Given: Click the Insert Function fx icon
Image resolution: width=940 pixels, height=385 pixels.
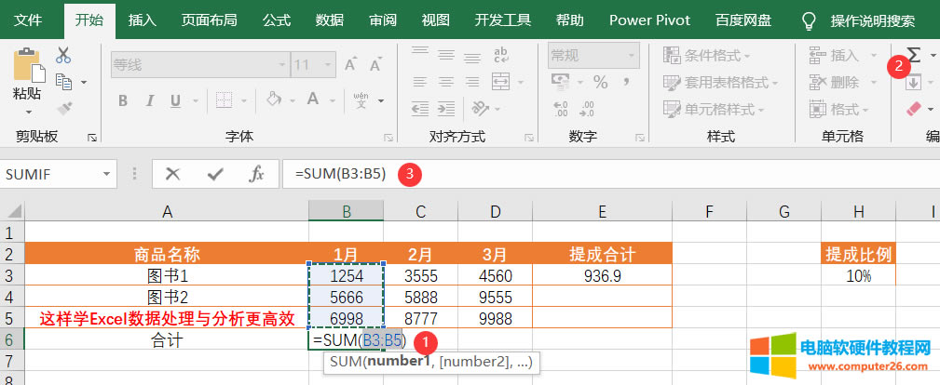Looking at the screenshot, I should 256,173.
